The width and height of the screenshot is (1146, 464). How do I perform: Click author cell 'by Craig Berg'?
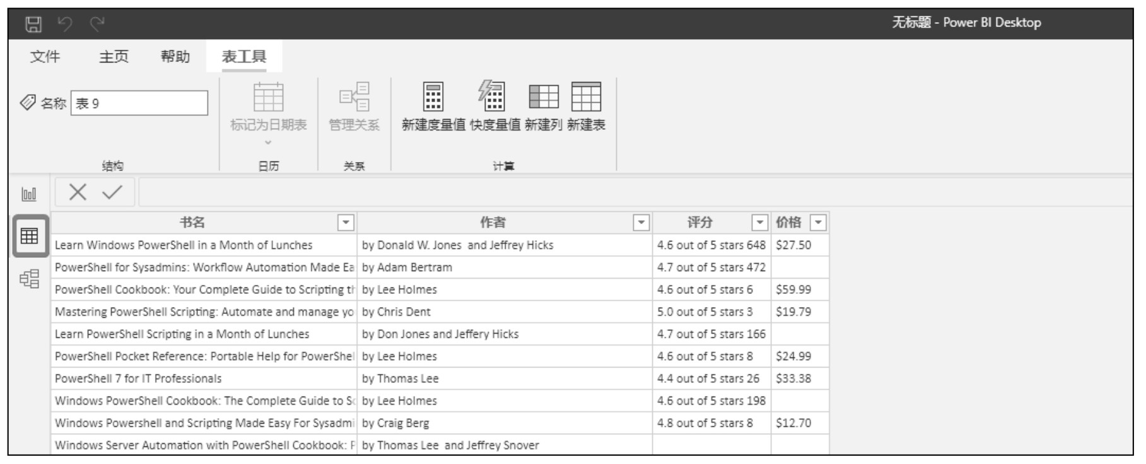505,423
